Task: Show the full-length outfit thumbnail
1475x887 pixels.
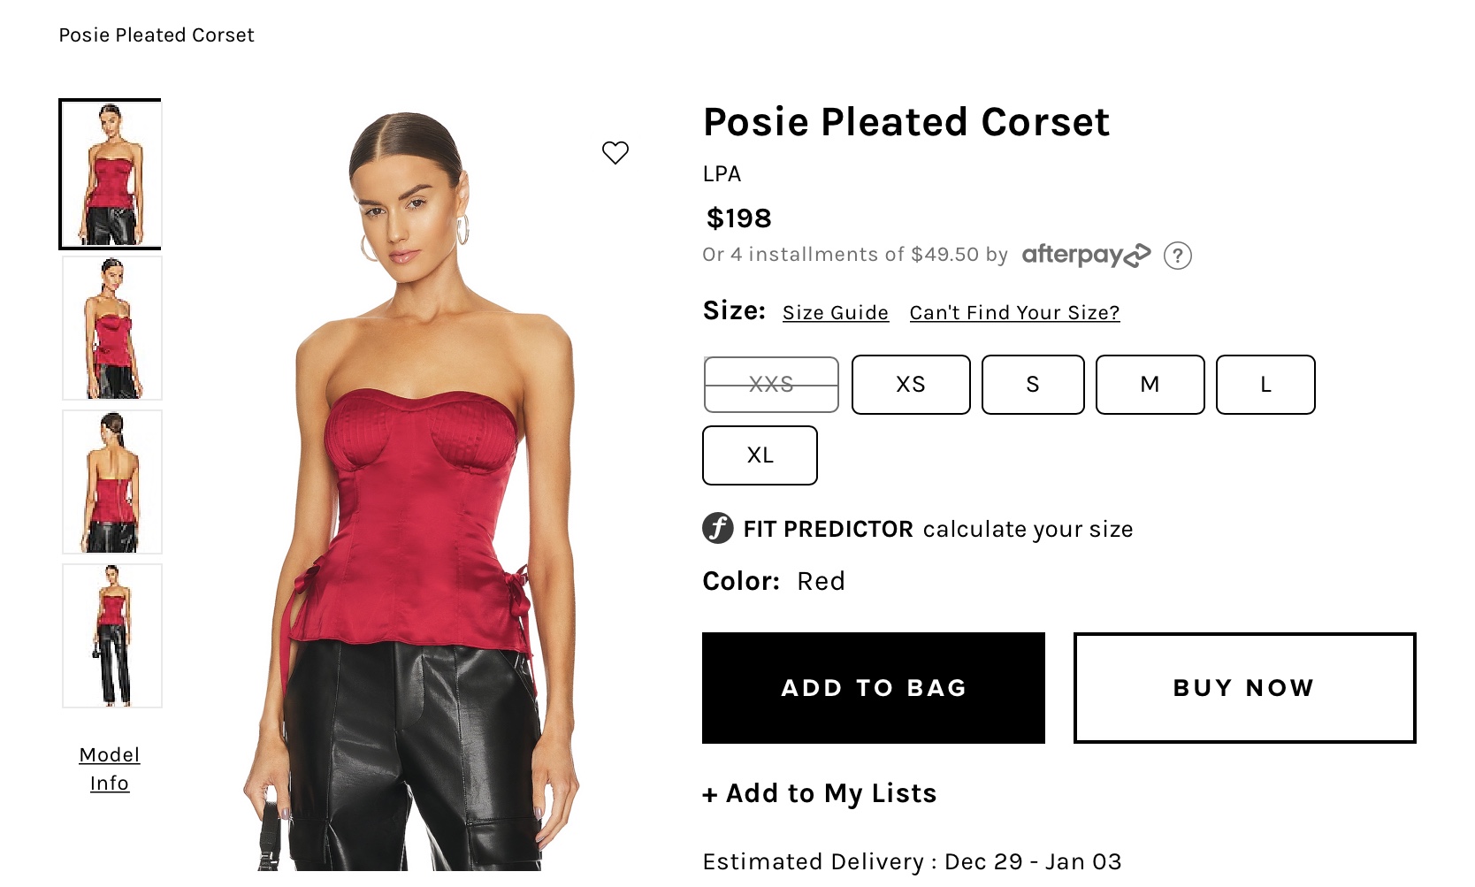Action: [112, 636]
